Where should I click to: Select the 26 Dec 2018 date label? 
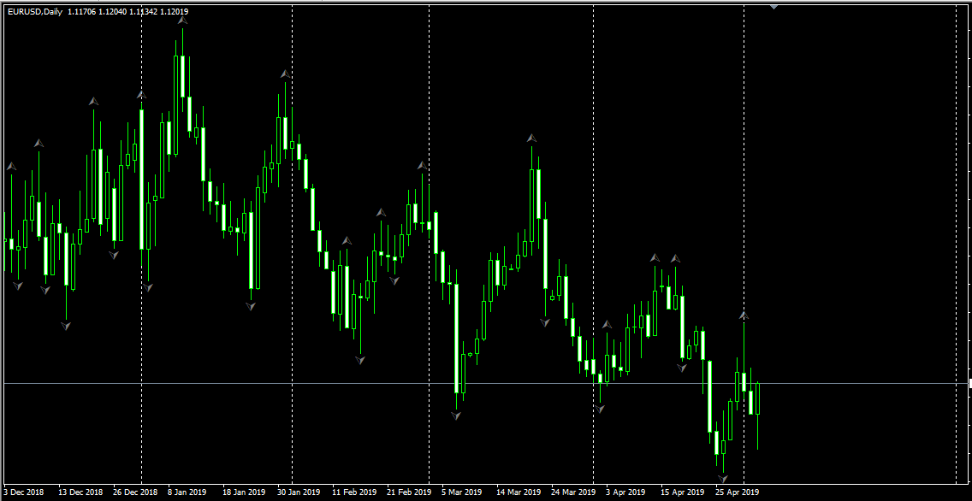click(x=135, y=492)
